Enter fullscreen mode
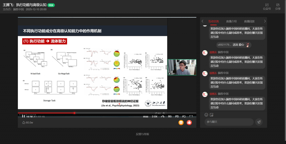Screen dimensions: 286x144 coord(191,117)
